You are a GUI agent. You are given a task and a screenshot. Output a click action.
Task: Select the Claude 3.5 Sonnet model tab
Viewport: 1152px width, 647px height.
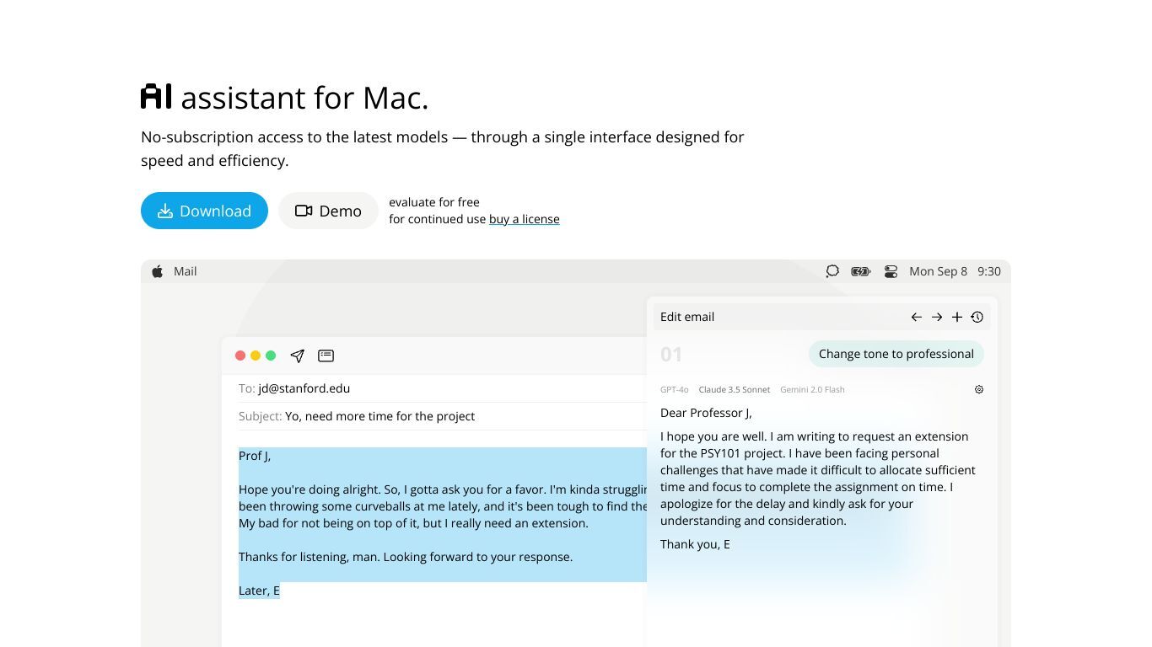coord(735,389)
